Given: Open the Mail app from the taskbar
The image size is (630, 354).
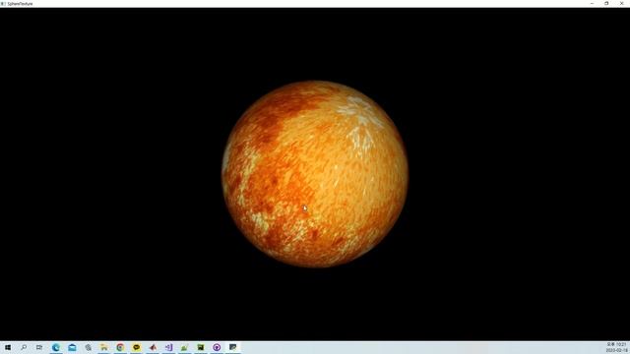Looking at the screenshot, I should (72, 347).
